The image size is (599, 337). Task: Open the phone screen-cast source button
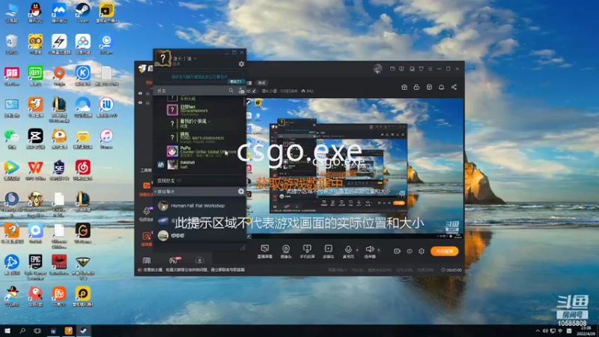[307, 251]
